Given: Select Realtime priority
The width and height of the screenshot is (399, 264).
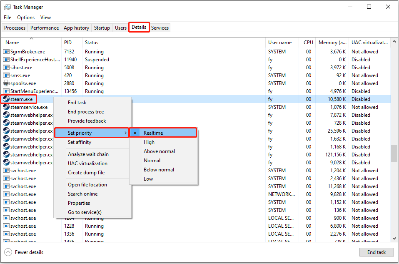Looking at the screenshot, I should (163, 133).
